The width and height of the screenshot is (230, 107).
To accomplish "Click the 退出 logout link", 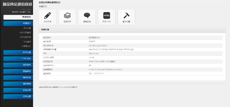I will pyautogui.click(x=29, y=12).
